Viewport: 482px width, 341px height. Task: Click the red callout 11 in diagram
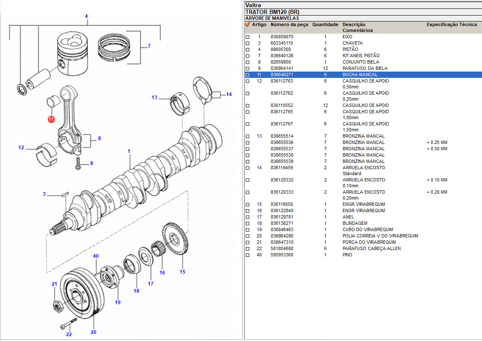pyautogui.click(x=51, y=119)
